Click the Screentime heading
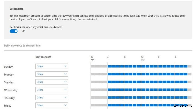 point(16,9)
